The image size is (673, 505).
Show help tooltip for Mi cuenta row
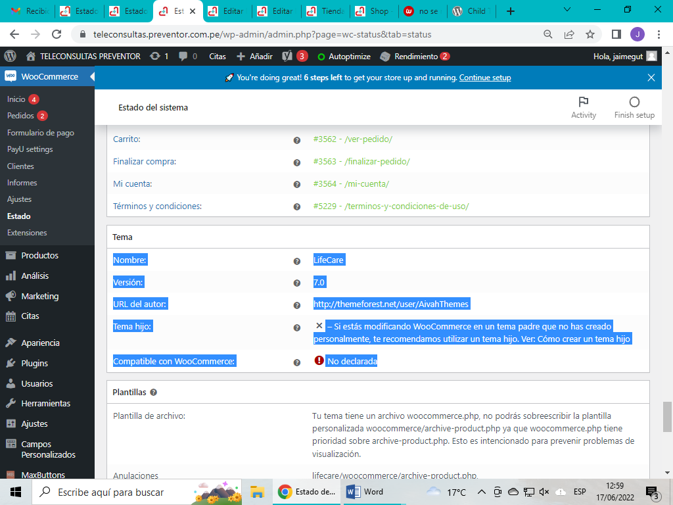pyautogui.click(x=296, y=185)
